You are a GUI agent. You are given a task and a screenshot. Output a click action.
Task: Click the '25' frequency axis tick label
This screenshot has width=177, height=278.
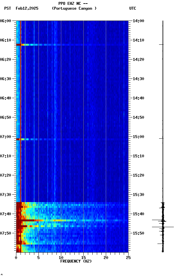pos(128,258)
